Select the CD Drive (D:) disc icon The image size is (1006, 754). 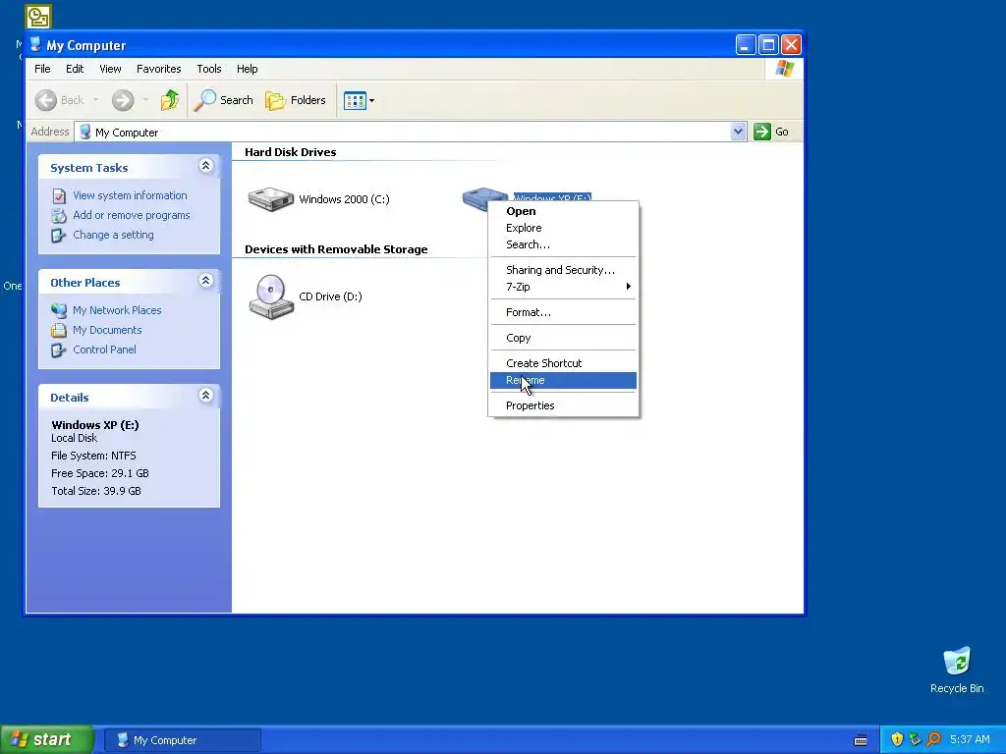point(271,296)
